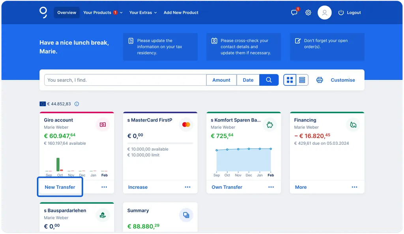Viewport: 404px width, 234px height.
Task: Switch to list view
Action: click(x=302, y=80)
